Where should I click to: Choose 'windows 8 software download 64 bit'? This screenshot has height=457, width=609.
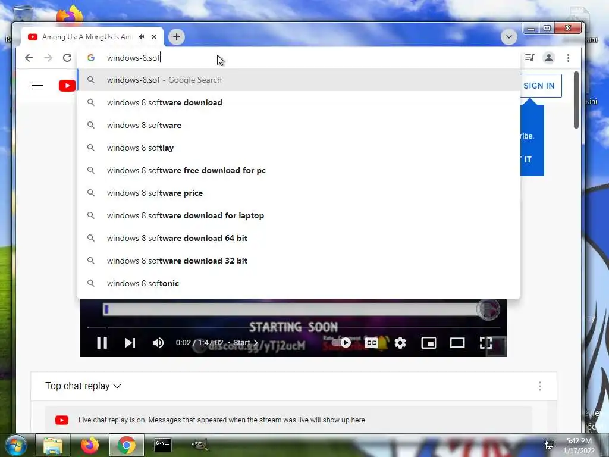click(299, 238)
